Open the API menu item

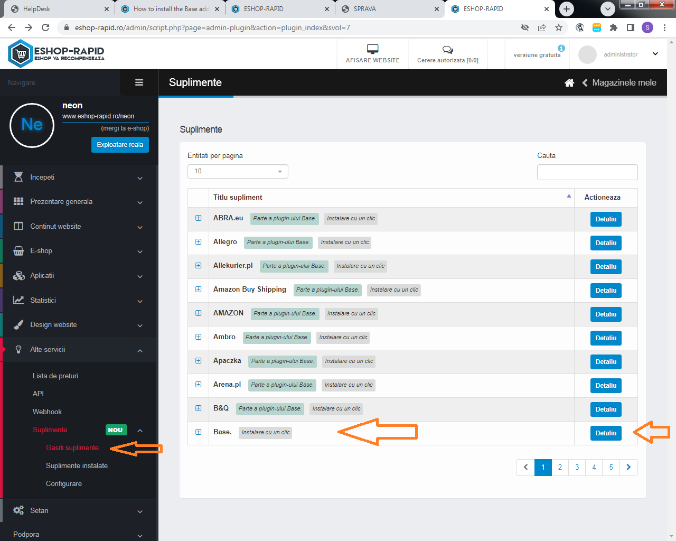tap(38, 394)
